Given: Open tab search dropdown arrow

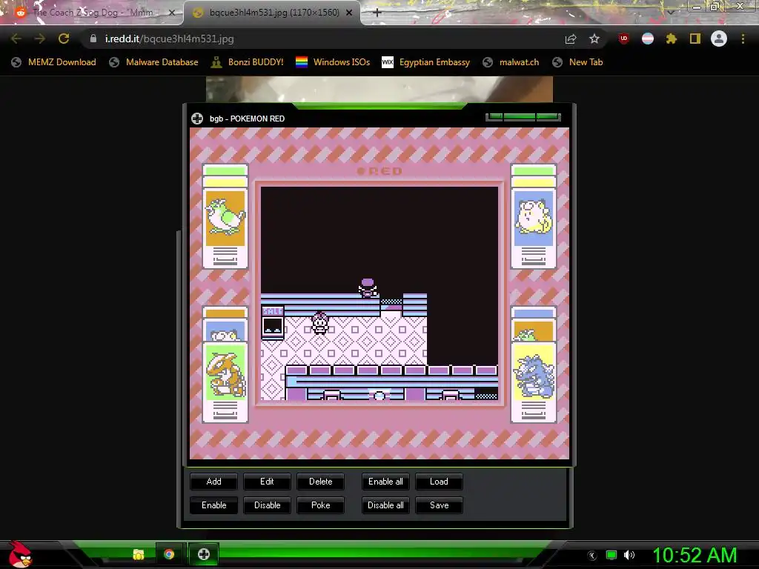Looking at the screenshot, I should (x=670, y=12).
